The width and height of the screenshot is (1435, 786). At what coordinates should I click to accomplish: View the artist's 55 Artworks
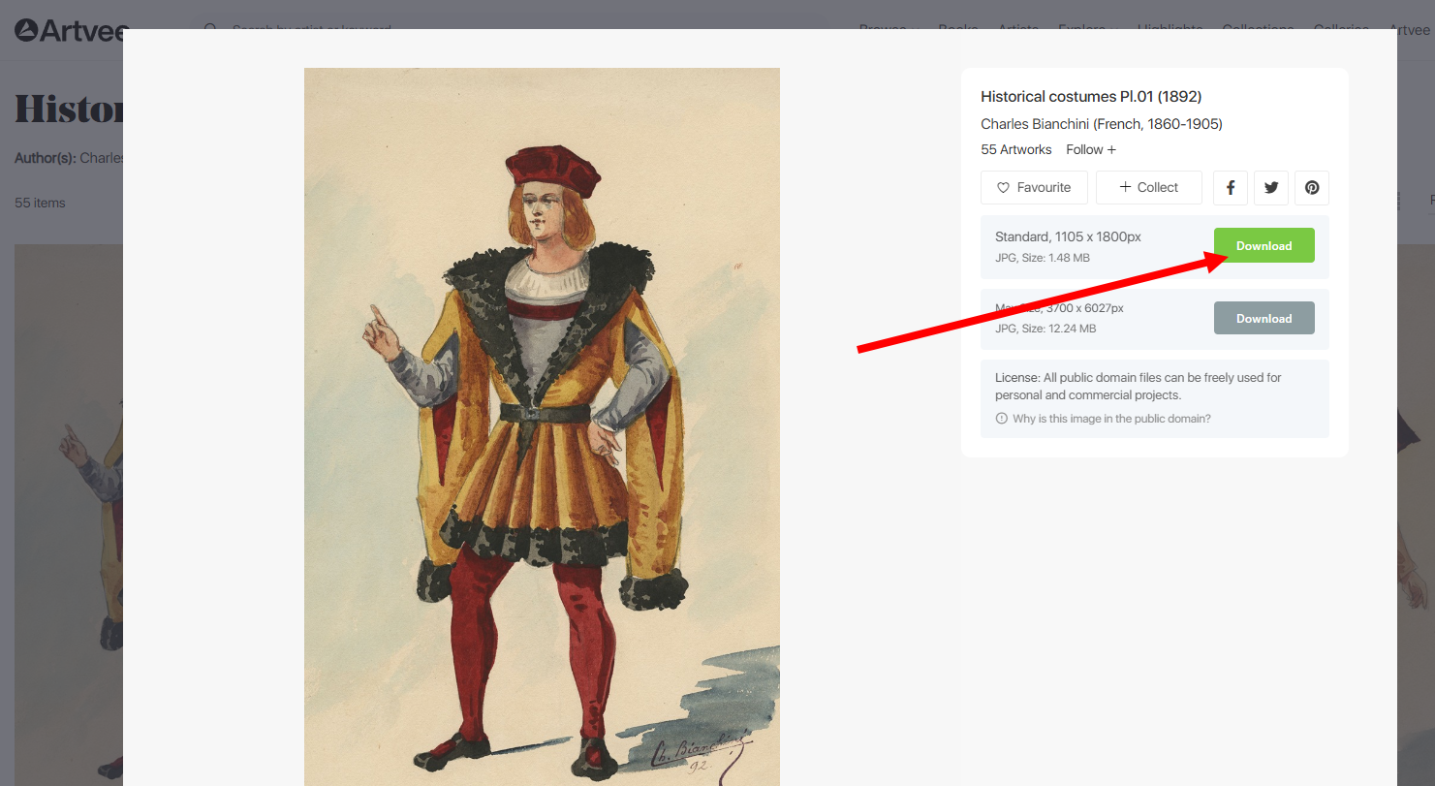click(1016, 149)
